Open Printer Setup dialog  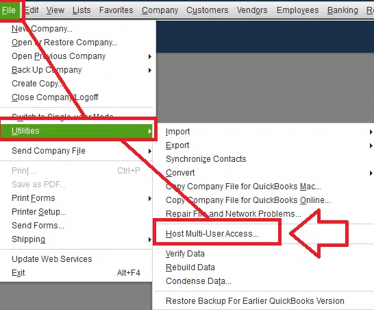click(76, 212)
